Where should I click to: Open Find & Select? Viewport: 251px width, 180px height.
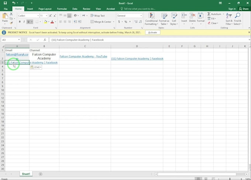[x=237, y=19]
